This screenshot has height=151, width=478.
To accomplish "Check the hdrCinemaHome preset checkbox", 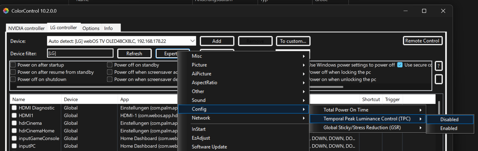I will [x=14, y=131].
